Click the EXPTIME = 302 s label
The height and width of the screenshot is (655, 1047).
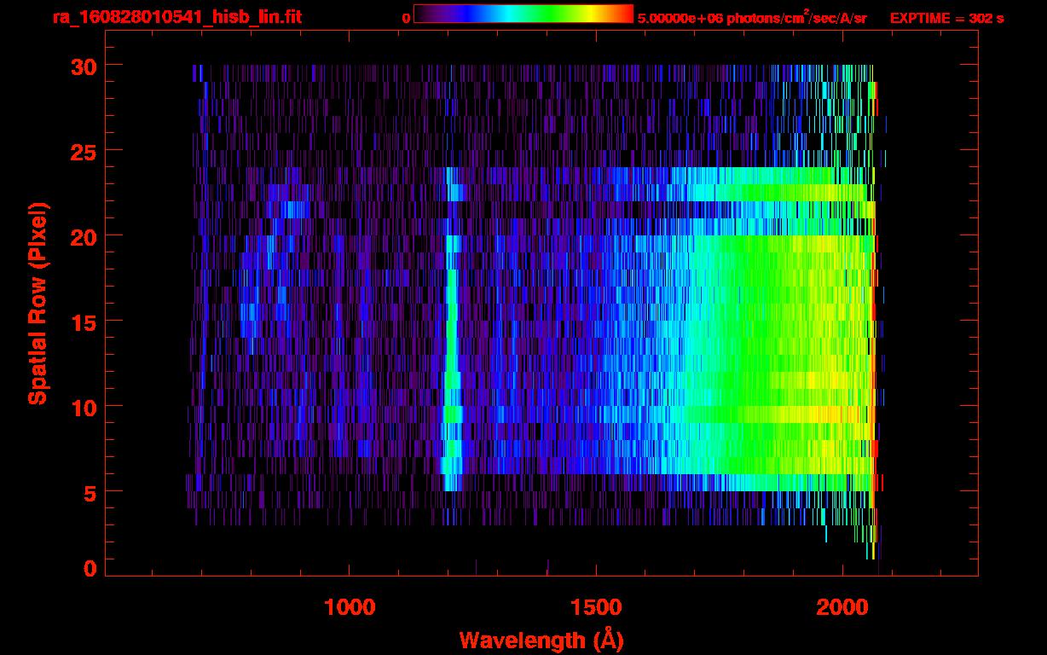[946, 18]
